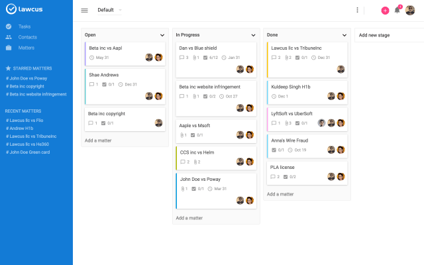Open the hamburger menu icon
This screenshot has width=424, height=265.
[x=84, y=11]
